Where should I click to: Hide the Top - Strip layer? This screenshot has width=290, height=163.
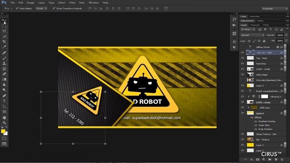tap(242, 58)
